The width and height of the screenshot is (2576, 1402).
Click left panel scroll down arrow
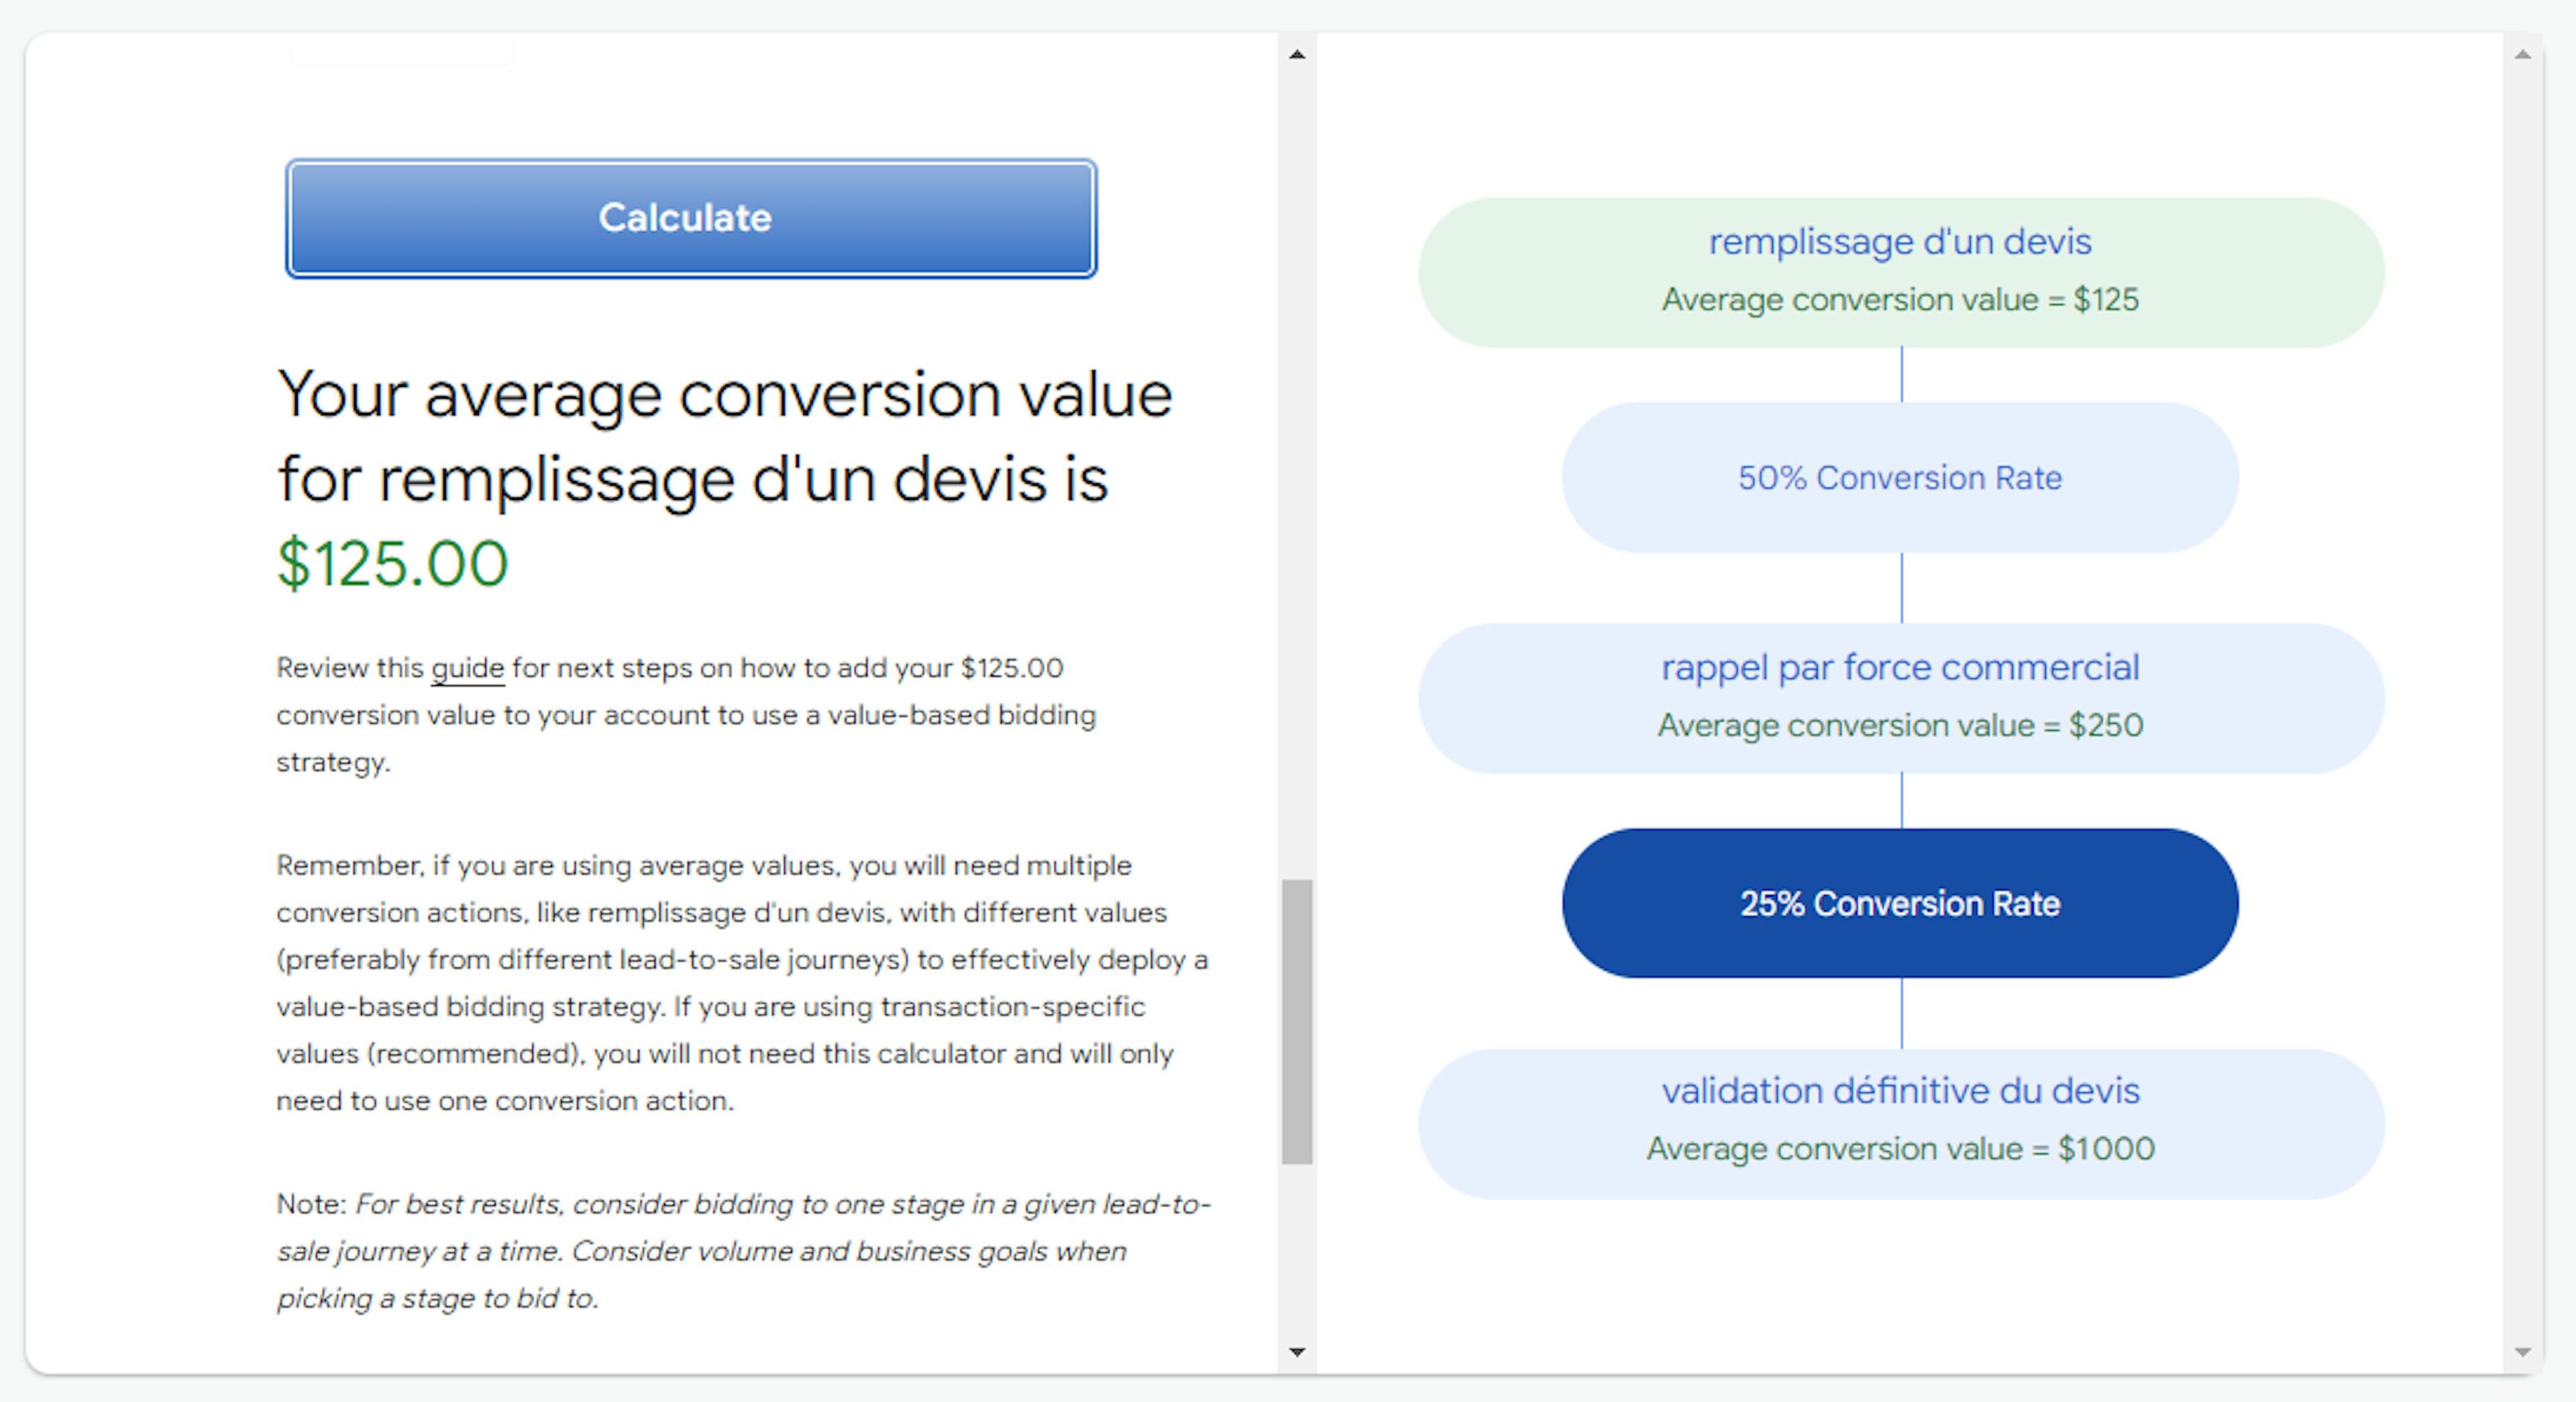click(x=1297, y=1352)
